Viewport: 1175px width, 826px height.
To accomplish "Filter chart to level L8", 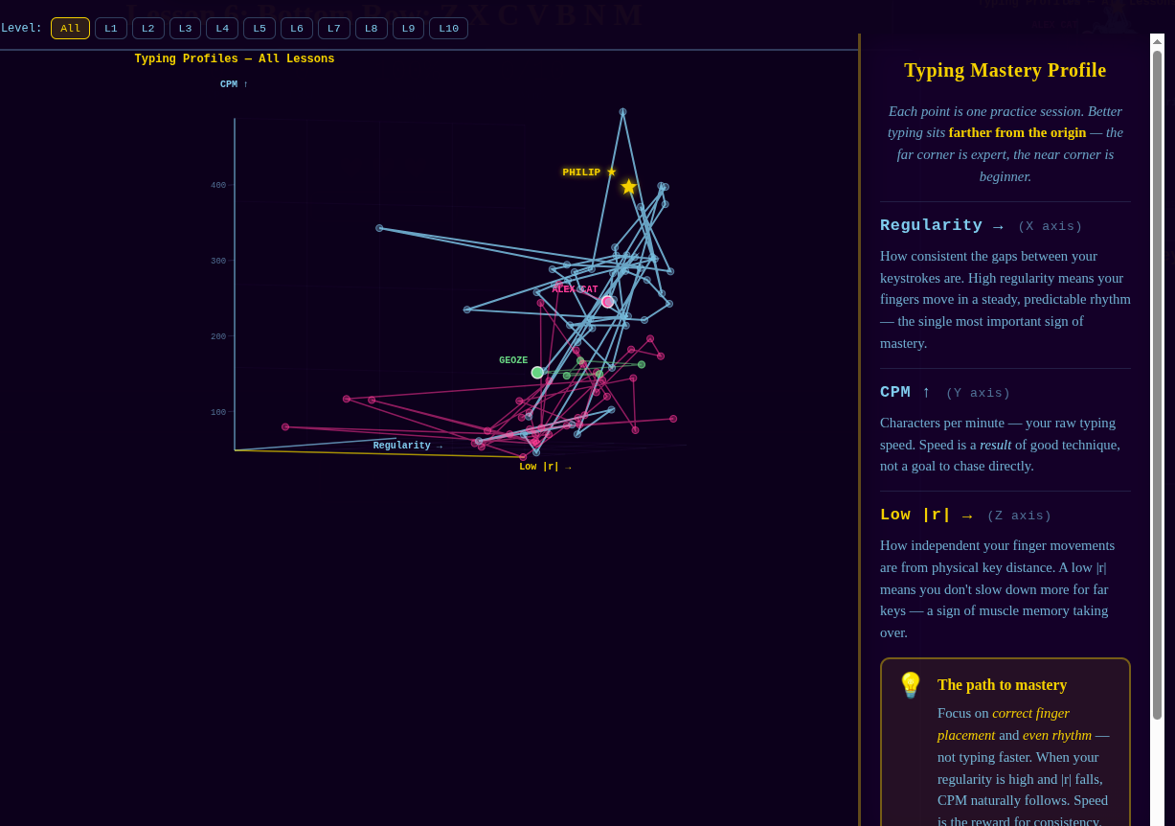I will (x=372, y=29).
